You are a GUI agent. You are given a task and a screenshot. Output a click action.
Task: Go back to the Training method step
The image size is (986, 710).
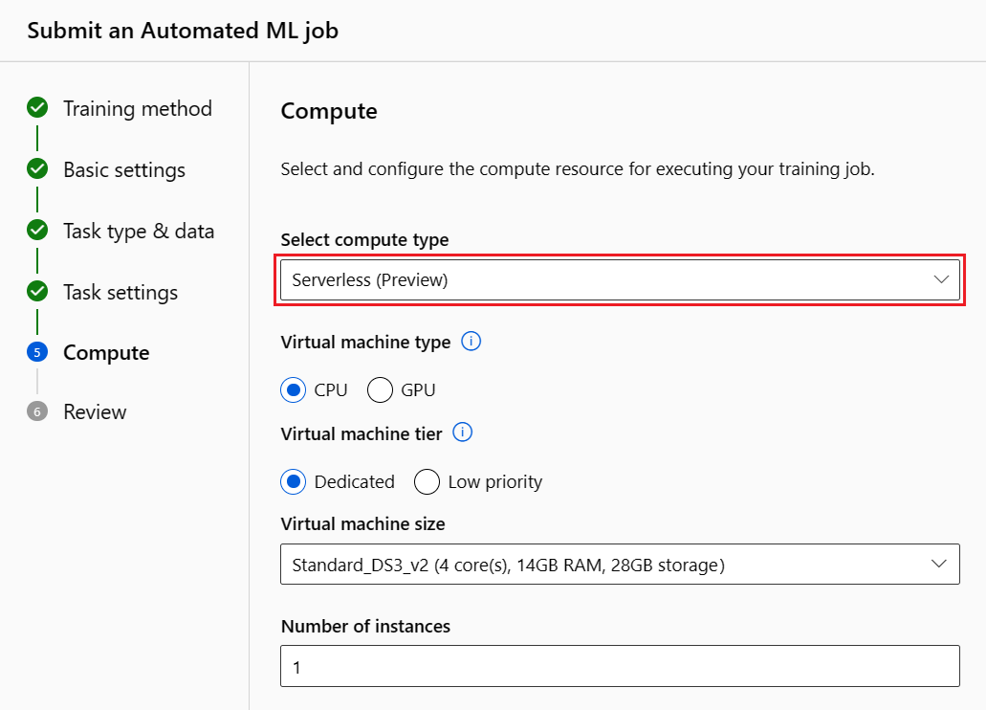coord(137,108)
